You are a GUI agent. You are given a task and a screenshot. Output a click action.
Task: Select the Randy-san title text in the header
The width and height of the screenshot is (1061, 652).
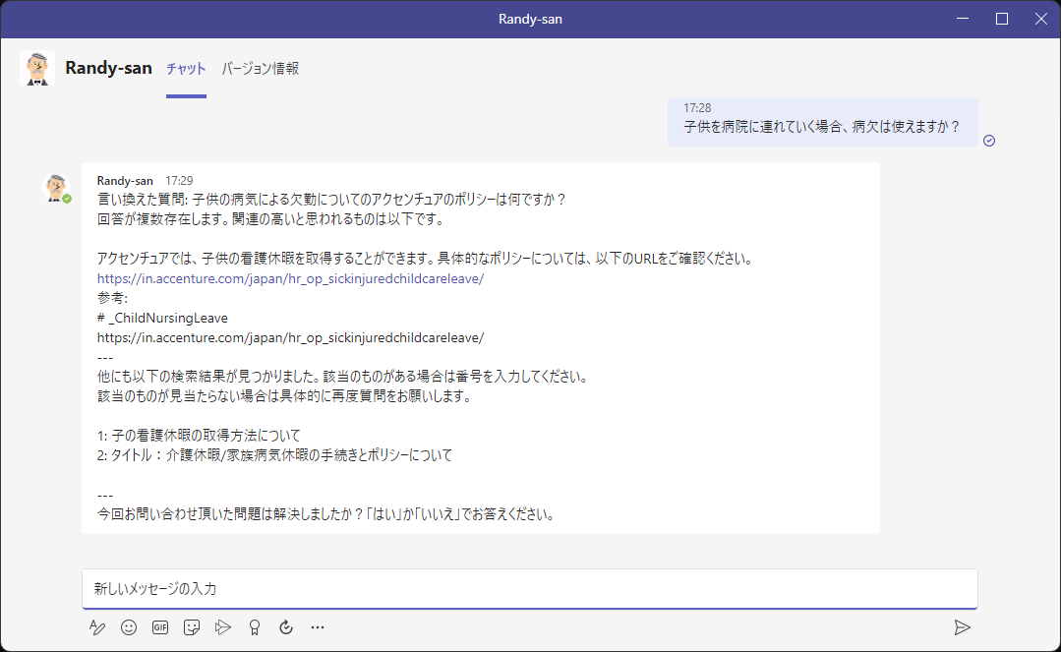click(x=108, y=68)
